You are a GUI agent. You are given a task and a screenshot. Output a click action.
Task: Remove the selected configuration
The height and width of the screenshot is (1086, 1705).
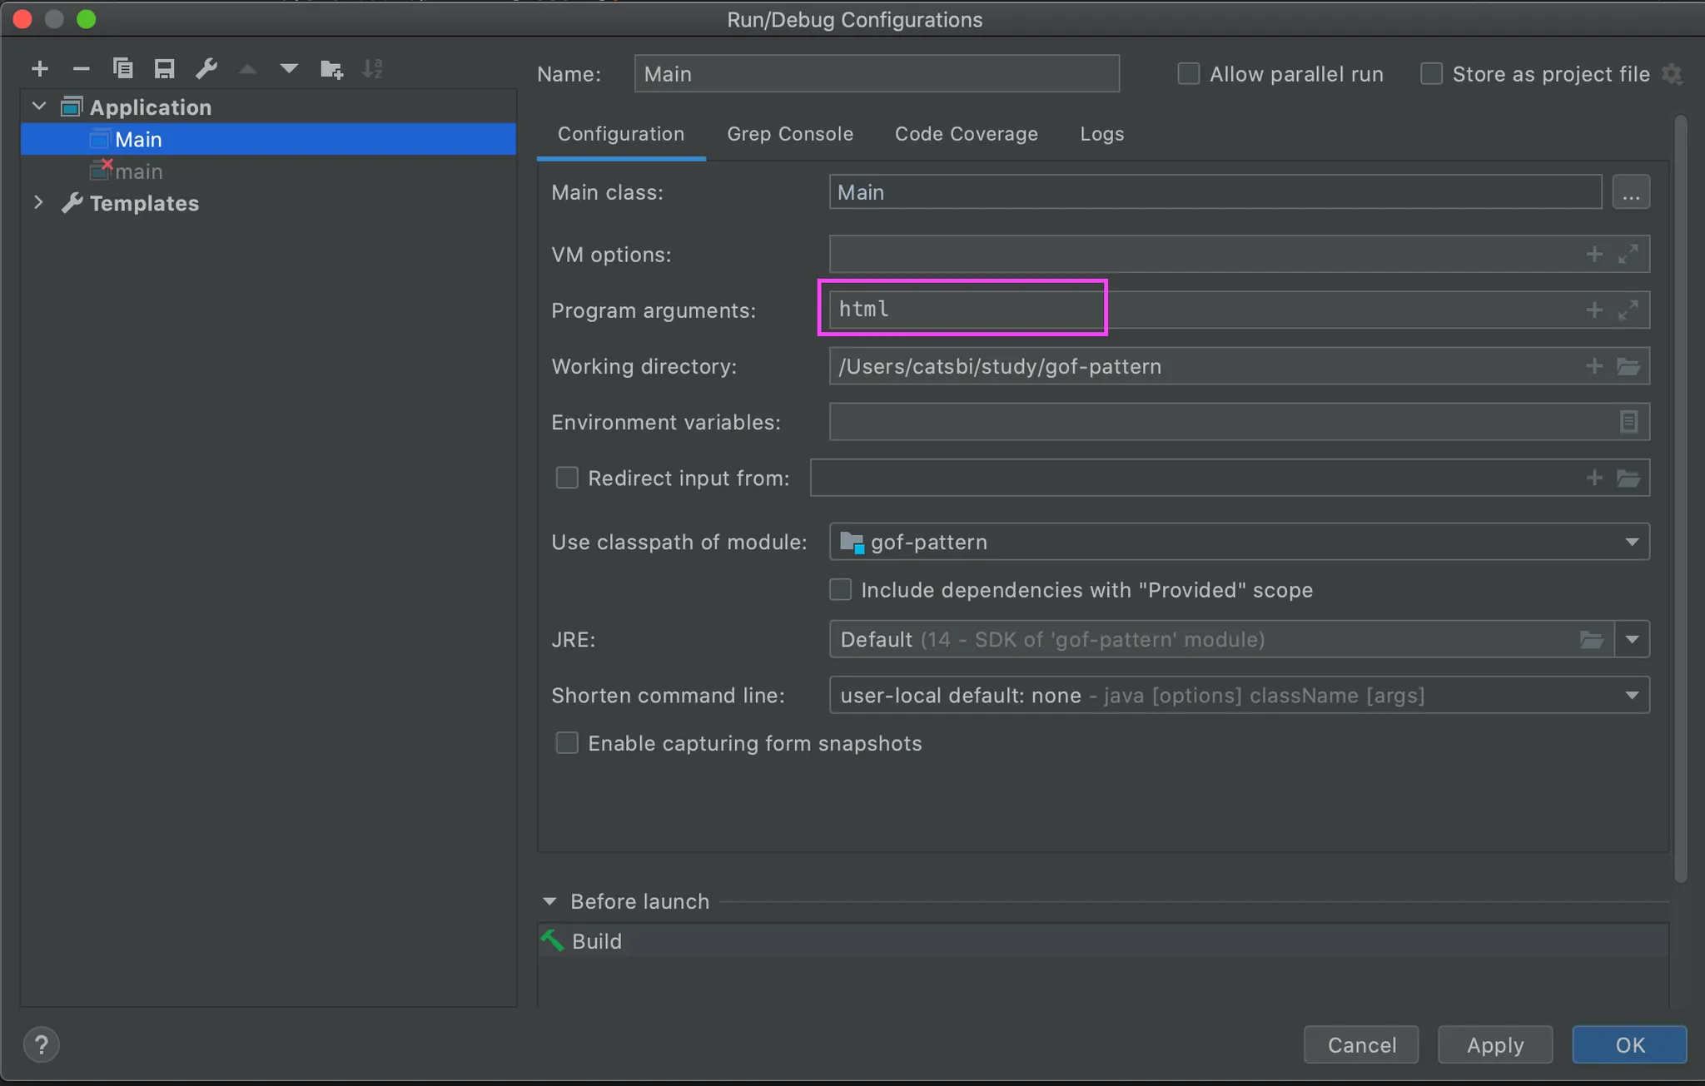pyautogui.click(x=81, y=69)
